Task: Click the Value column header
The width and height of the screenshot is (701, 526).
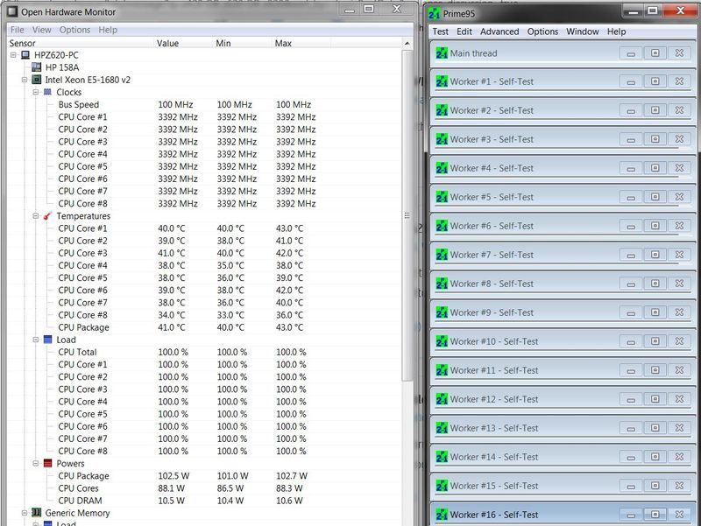Action: pyautogui.click(x=184, y=43)
